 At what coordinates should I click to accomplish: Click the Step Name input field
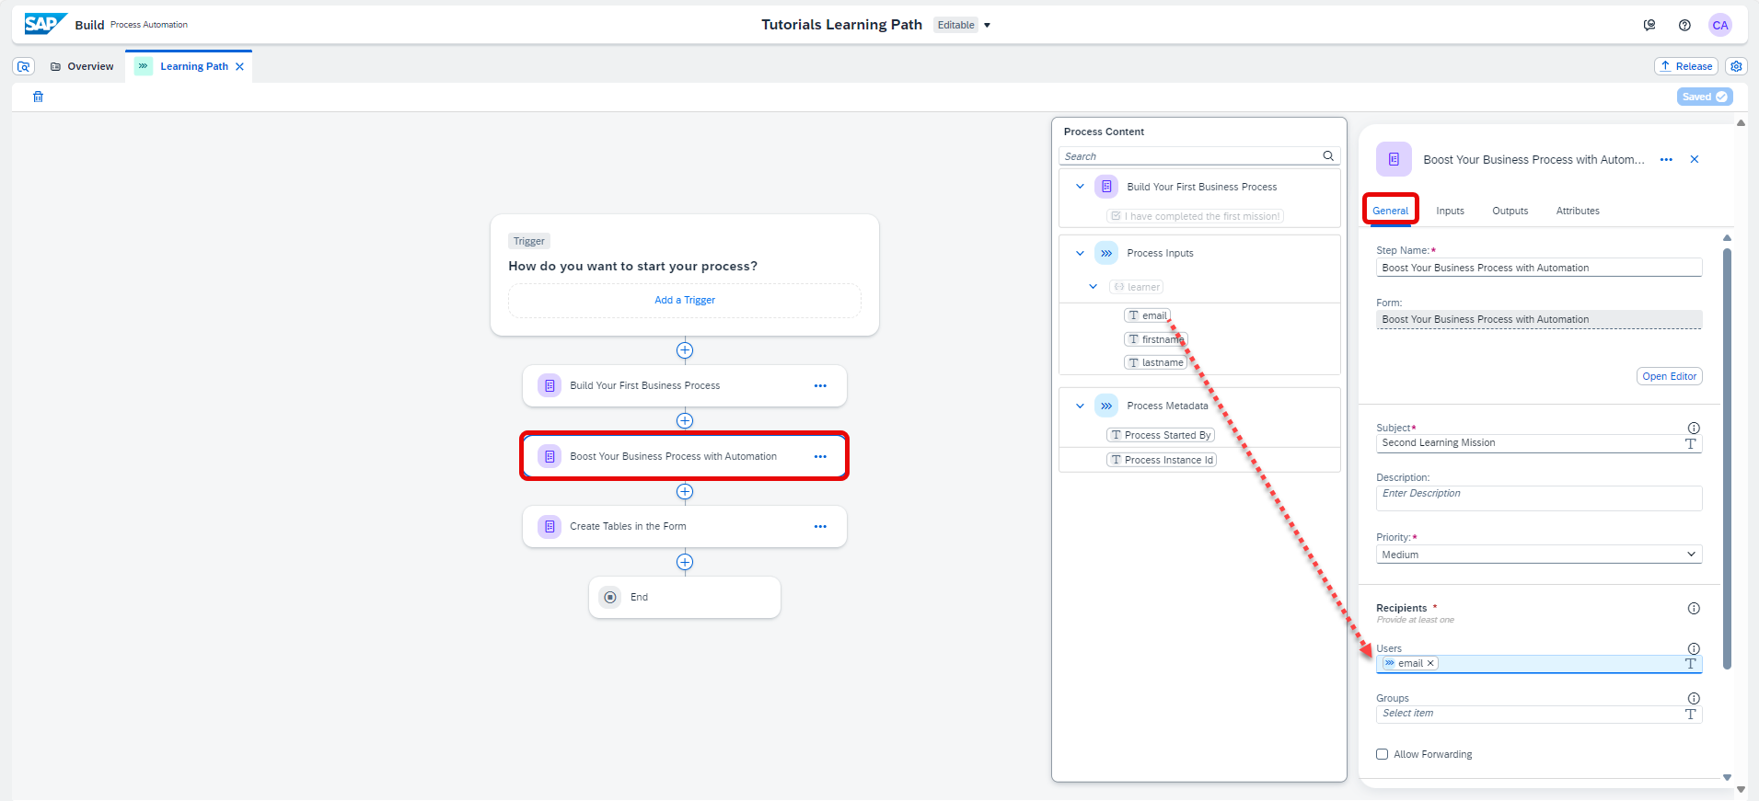point(1539,268)
